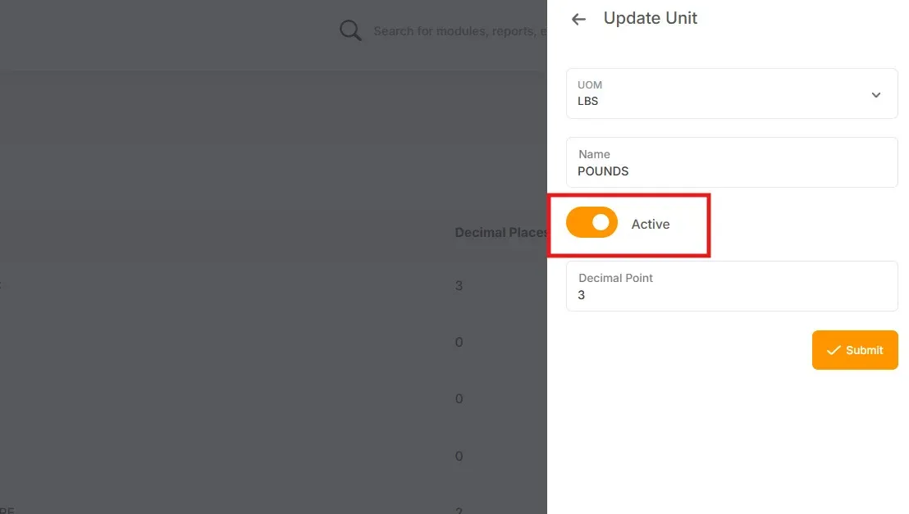Toggle the Active switch off

592,222
